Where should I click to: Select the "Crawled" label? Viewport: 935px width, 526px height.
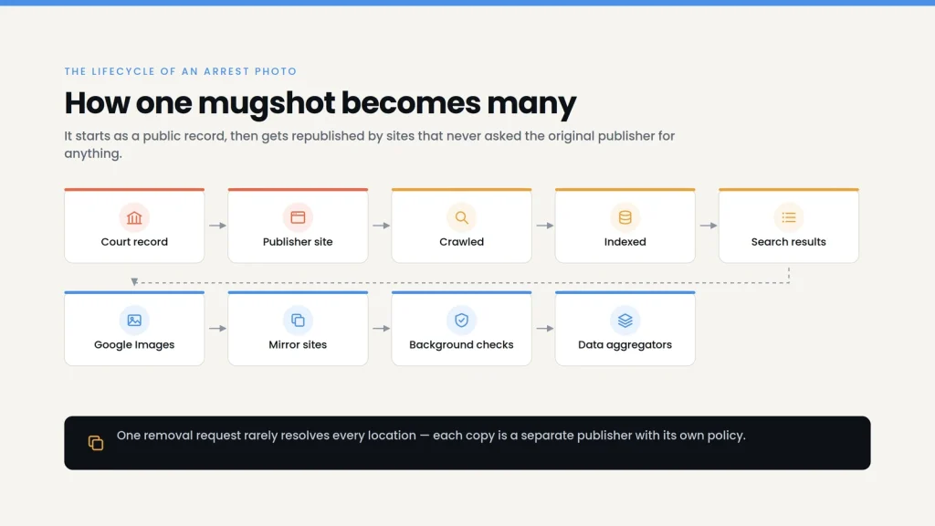pos(461,241)
